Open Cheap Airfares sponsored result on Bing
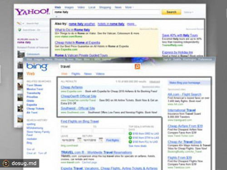The height and width of the screenshot is (170, 227). click(x=72, y=87)
